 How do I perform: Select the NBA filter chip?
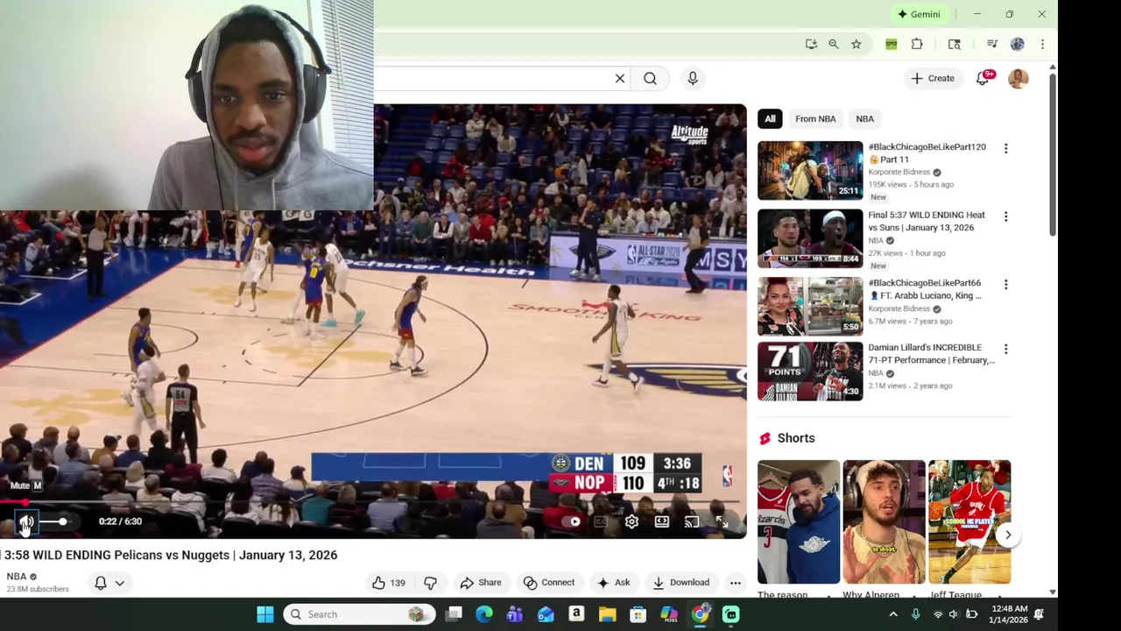(x=864, y=118)
